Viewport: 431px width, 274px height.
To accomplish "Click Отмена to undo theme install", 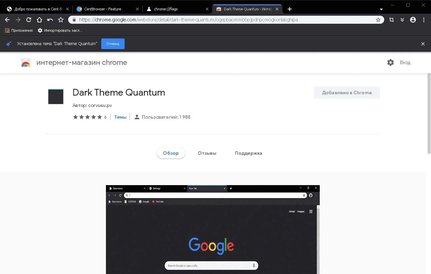I will pos(113,44).
